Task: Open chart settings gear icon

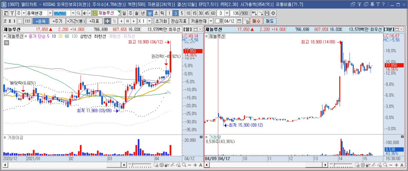Action: coord(273,13)
